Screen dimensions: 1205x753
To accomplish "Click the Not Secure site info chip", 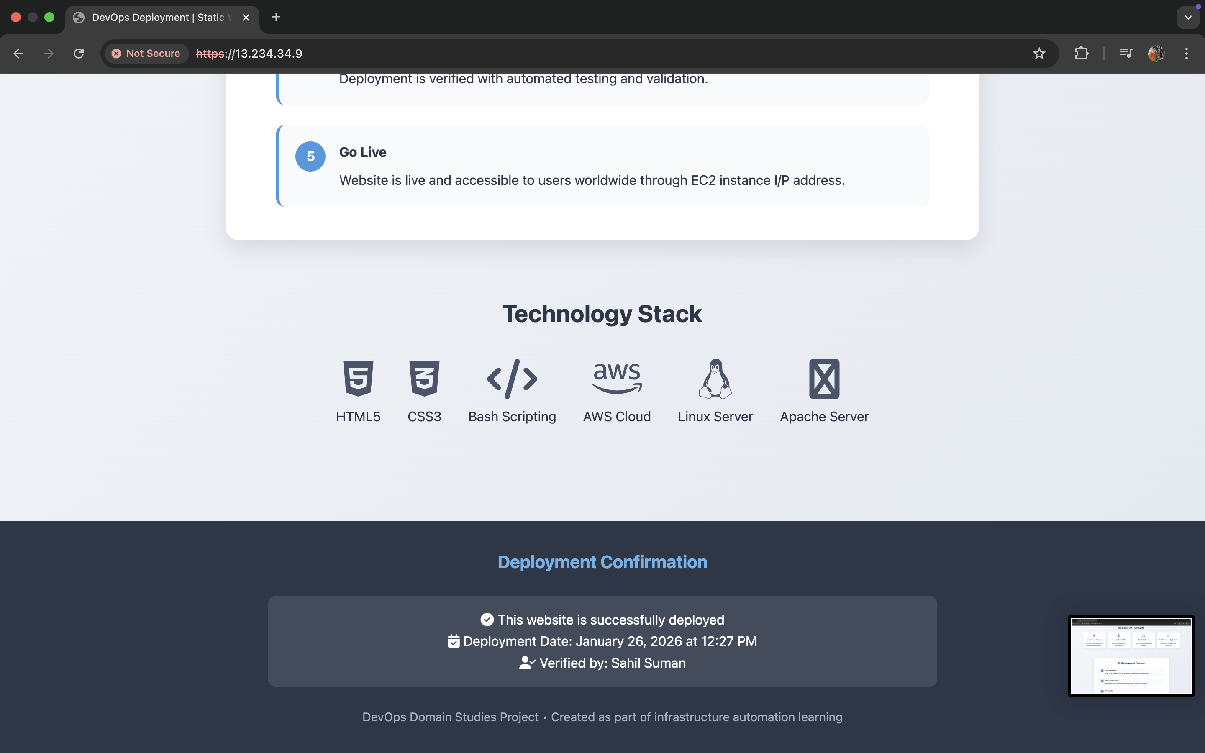I will click(x=146, y=53).
